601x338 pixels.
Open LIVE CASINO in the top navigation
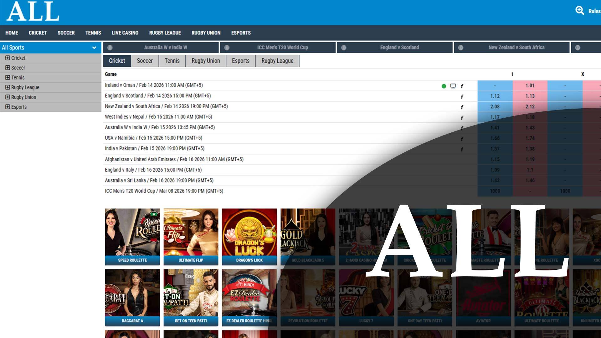pyautogui.click(x=125, y=33)
